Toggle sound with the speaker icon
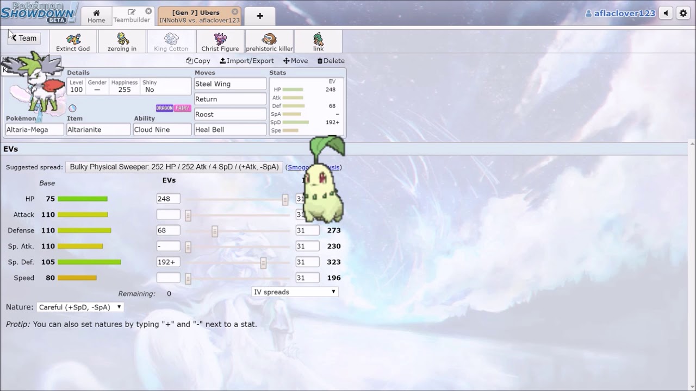This screenshot has height=391, width=696. coord(666,14)
